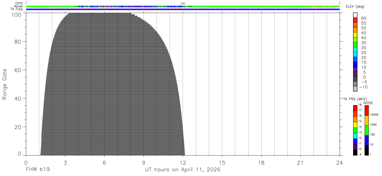
Task: Click NOISE legend value 1000
Action: [x=373, y=125]
